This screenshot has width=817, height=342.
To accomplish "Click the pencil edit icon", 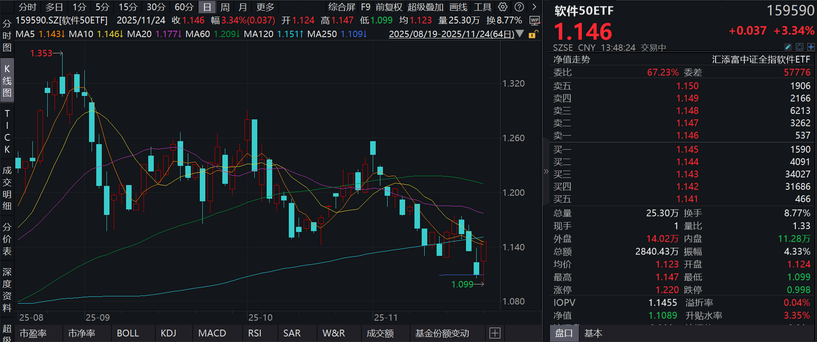I will click(788, 47).
